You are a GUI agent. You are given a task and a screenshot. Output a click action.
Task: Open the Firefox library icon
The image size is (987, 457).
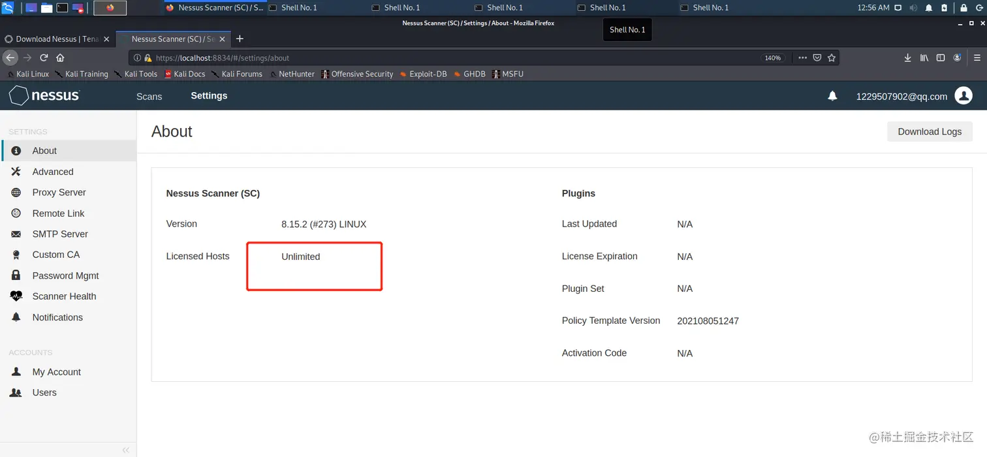pos(924,57)
